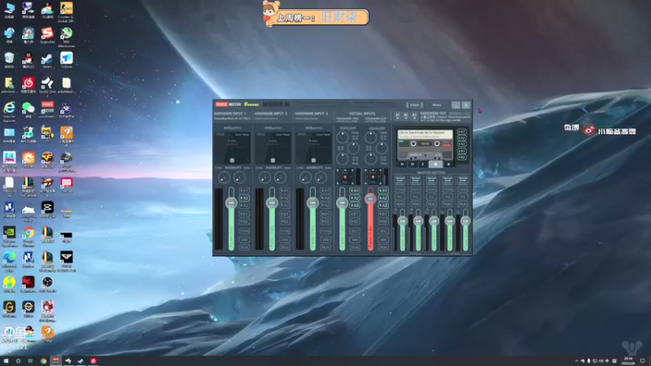Click cassette Fast Forward button

pos(413,164)
